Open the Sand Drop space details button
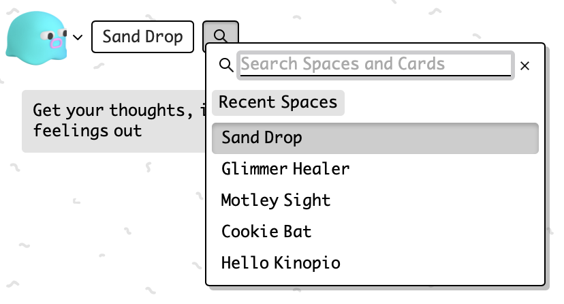Screen dimensions: 564x304 tap(142, 37)
